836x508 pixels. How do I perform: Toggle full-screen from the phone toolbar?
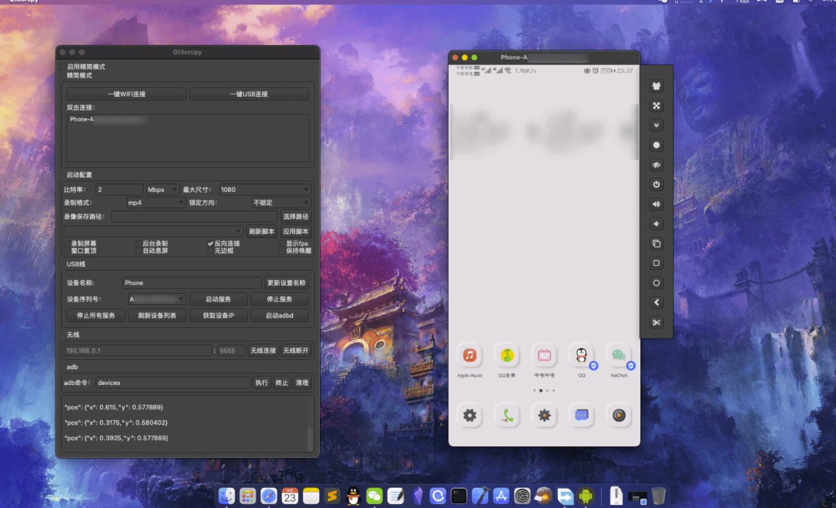tap(656, 106)
